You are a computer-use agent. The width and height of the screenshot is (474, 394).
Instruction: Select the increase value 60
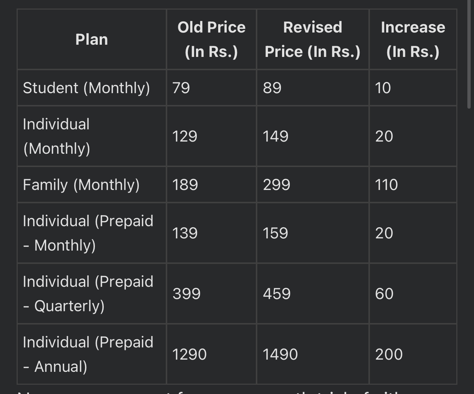(384, 294)
